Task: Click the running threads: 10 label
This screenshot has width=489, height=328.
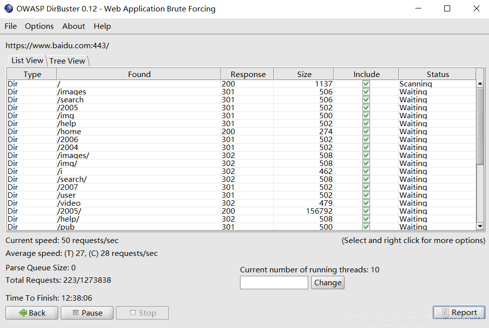Action: click(x=310, y=269)
